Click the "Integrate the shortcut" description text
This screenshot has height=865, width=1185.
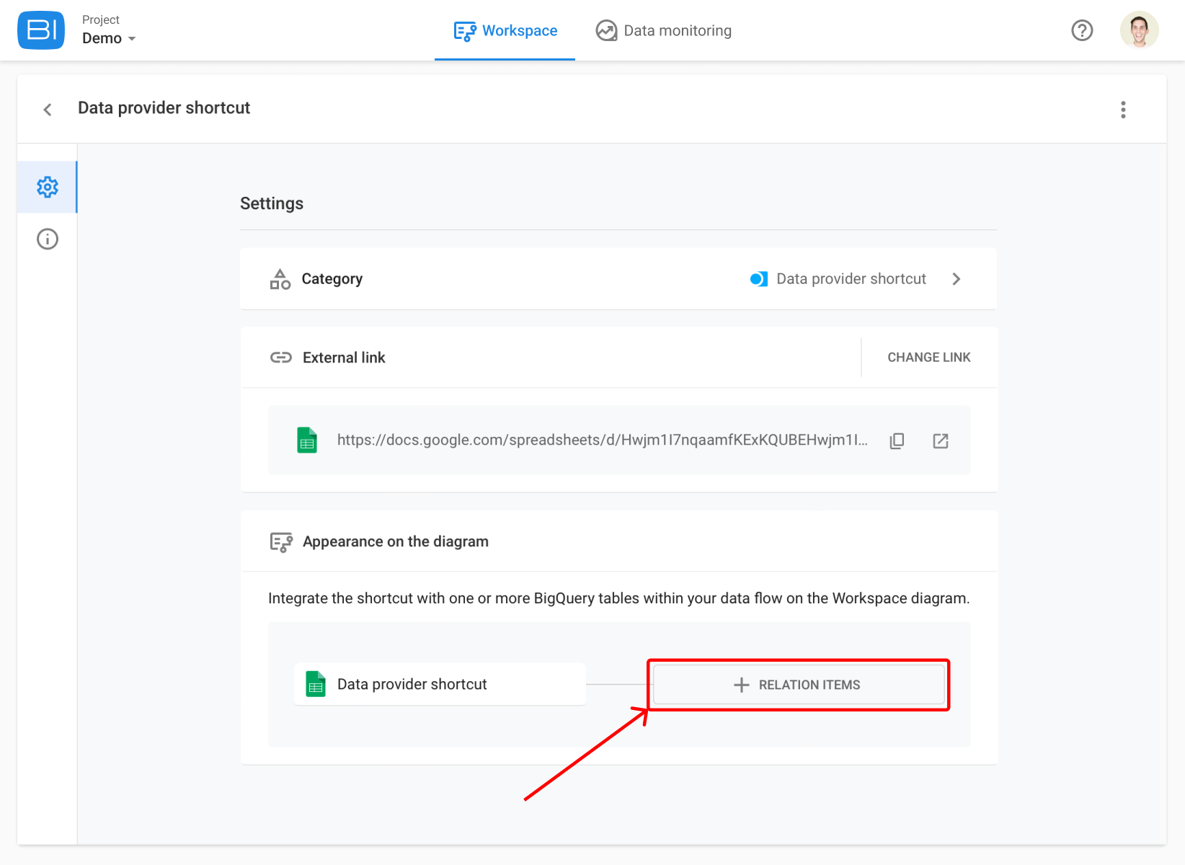(x=619, y=598)
